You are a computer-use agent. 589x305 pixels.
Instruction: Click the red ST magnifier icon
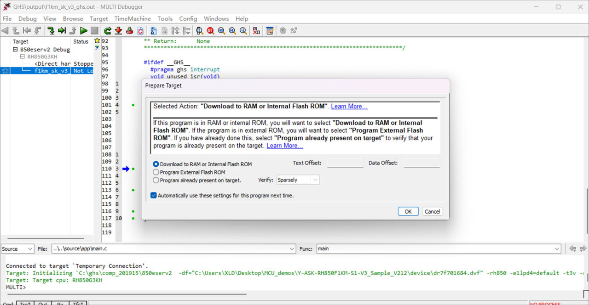coord(210,31)
